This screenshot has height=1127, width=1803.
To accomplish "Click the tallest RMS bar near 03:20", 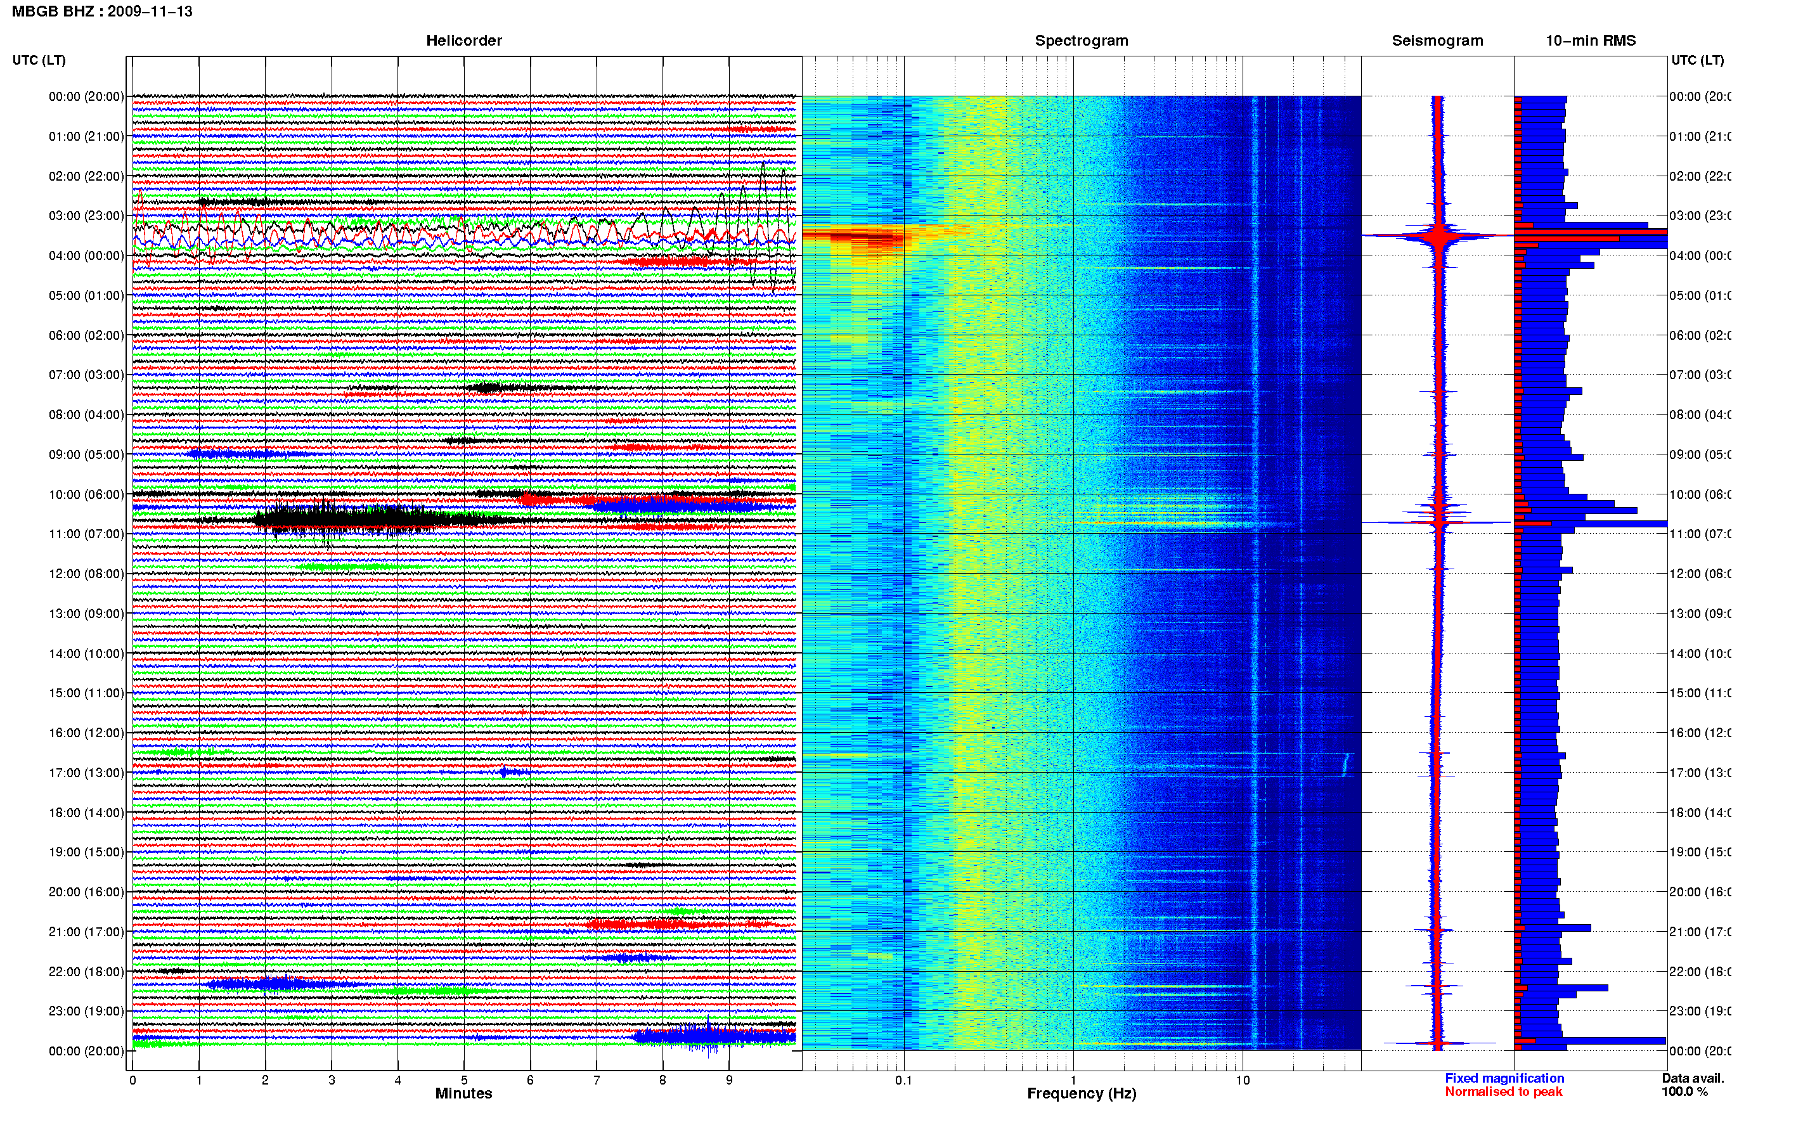I will [x=1591, y=232].
